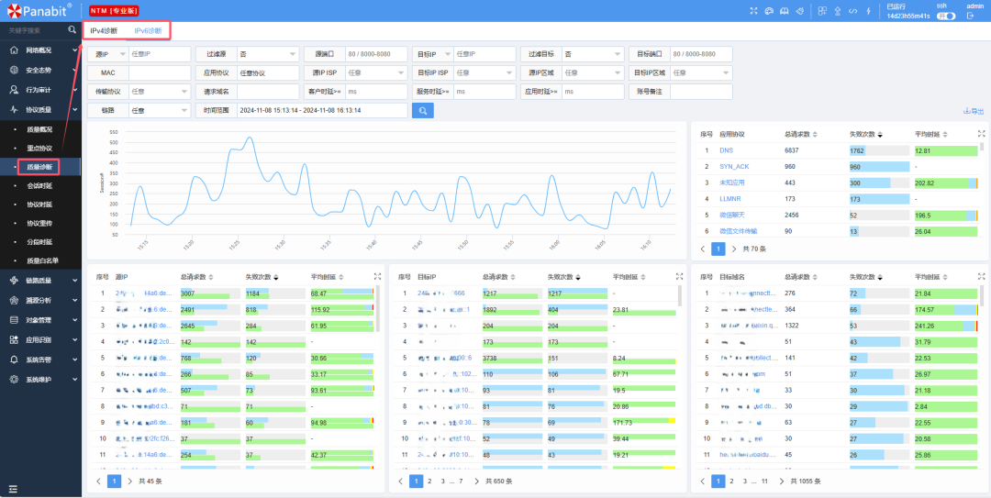Image resolution: width=991 pixels, height=498 pixels.
Task: Open the SYN_ACK protocol link
Action: coord(732,167)
